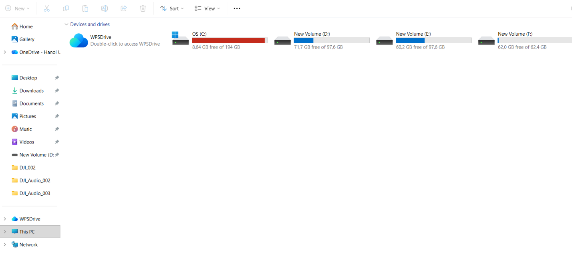
Task: Click the Paste clipboard icon
Action: tap(85, 8)
